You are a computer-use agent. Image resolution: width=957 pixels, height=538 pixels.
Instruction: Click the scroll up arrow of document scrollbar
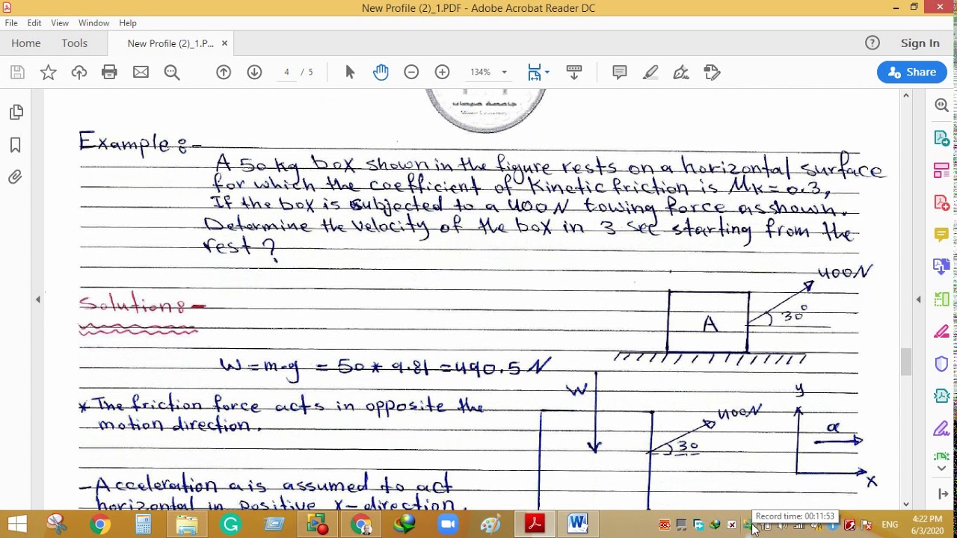906,96
